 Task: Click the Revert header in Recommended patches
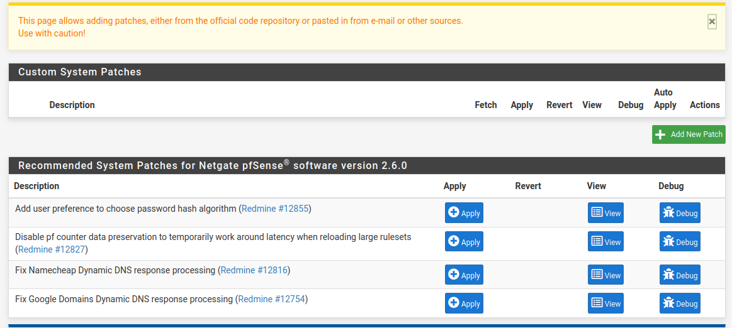coord(528,186)
